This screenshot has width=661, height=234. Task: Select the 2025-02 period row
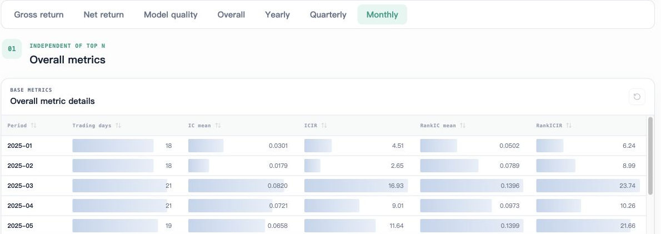click(323, 166)
